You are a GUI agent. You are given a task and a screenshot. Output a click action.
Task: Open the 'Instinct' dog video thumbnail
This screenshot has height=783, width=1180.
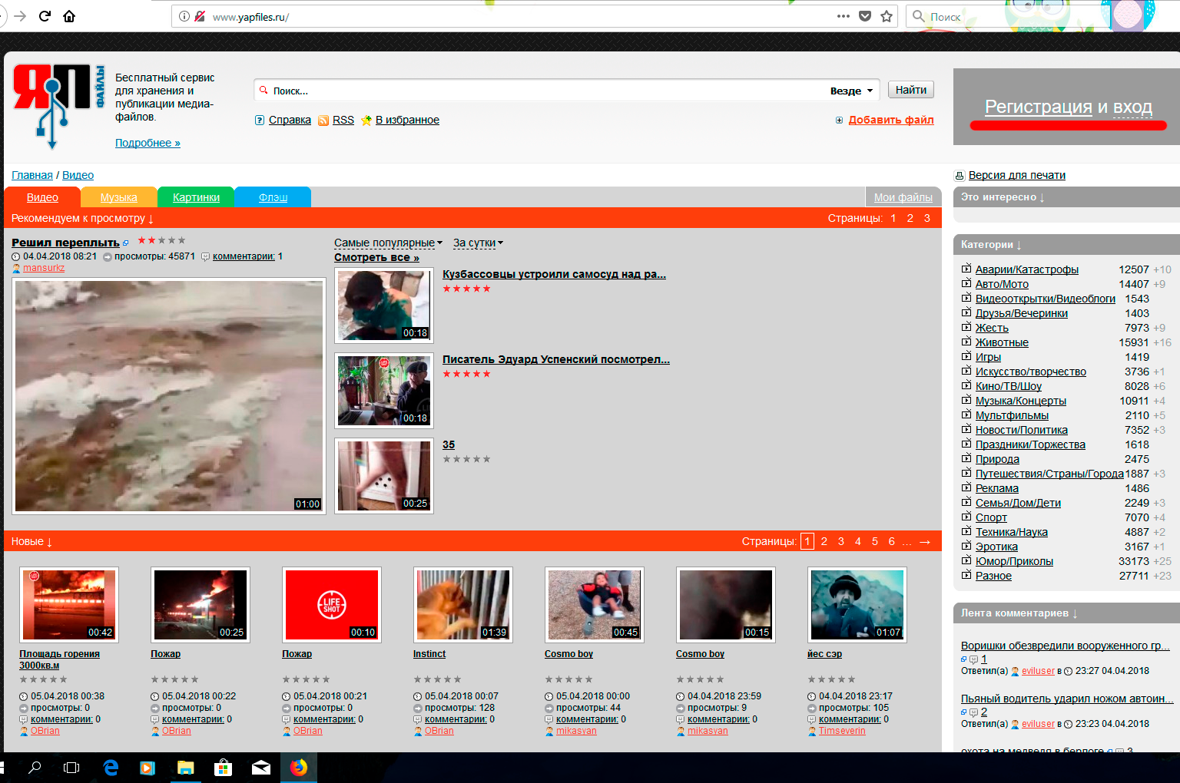(462, 605)
